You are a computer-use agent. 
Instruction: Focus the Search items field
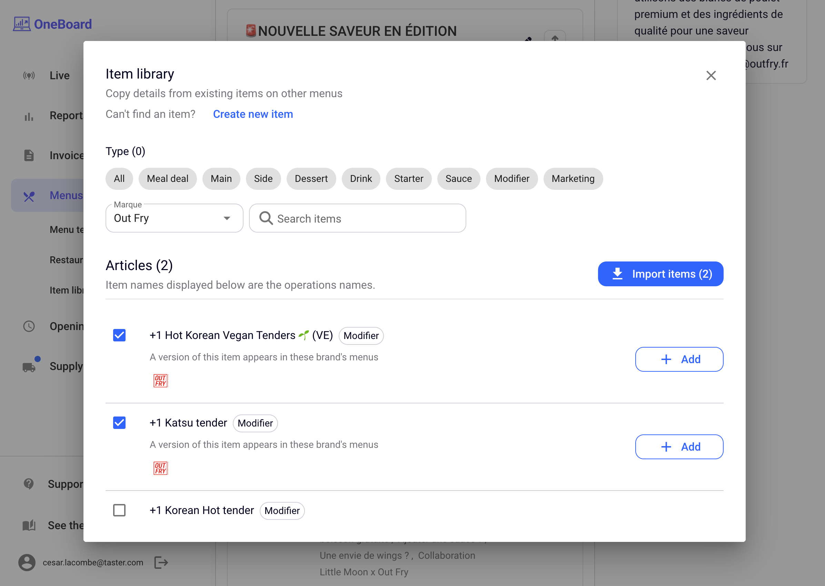pyautogui.click(x=357, y=218)
